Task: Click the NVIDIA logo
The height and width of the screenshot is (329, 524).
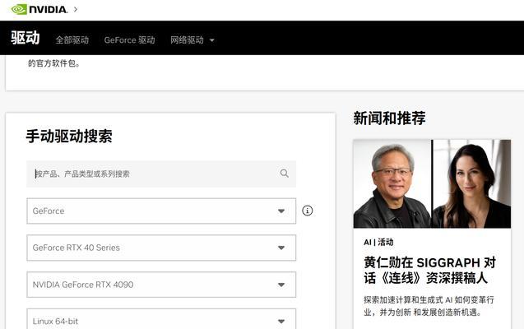Action: 39,9
